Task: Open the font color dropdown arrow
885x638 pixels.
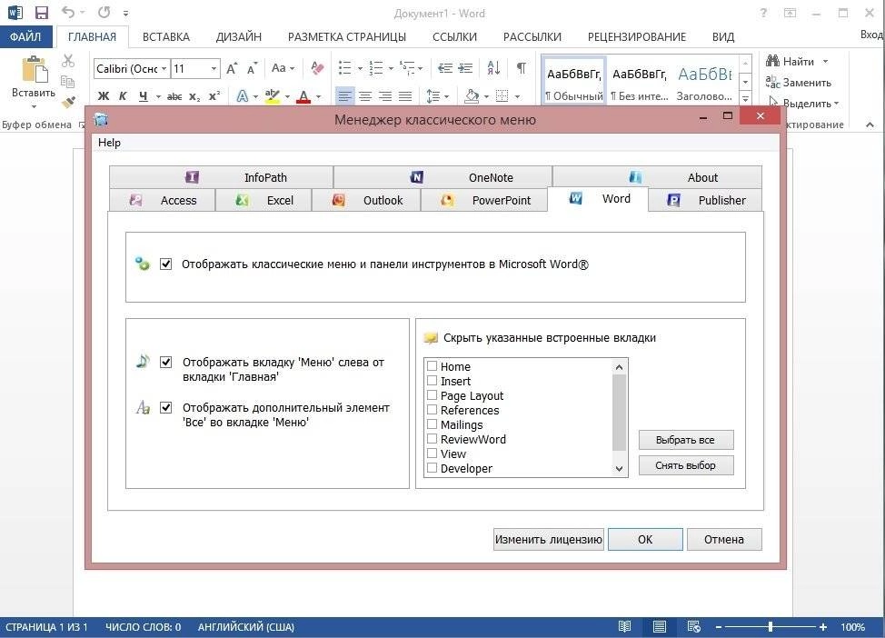Action: (319, 97)
